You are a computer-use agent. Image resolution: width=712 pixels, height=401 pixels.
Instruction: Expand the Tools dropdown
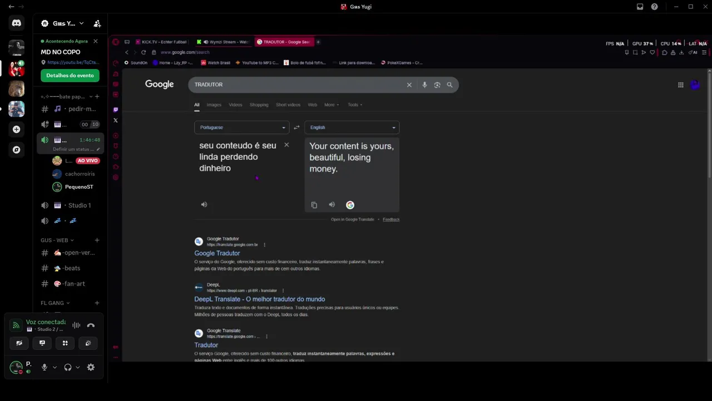(x=355, y=105)
